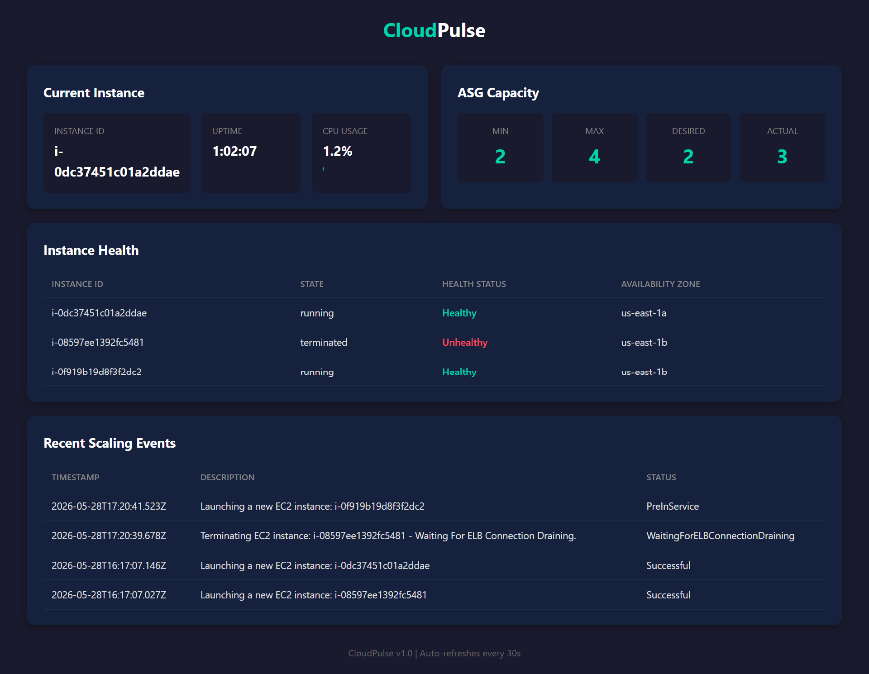This screenshot has height=674, width=869.
Task: Click timestamp 2026-05-28T16:17:07.146Z
Action: [x=109, y=566]
